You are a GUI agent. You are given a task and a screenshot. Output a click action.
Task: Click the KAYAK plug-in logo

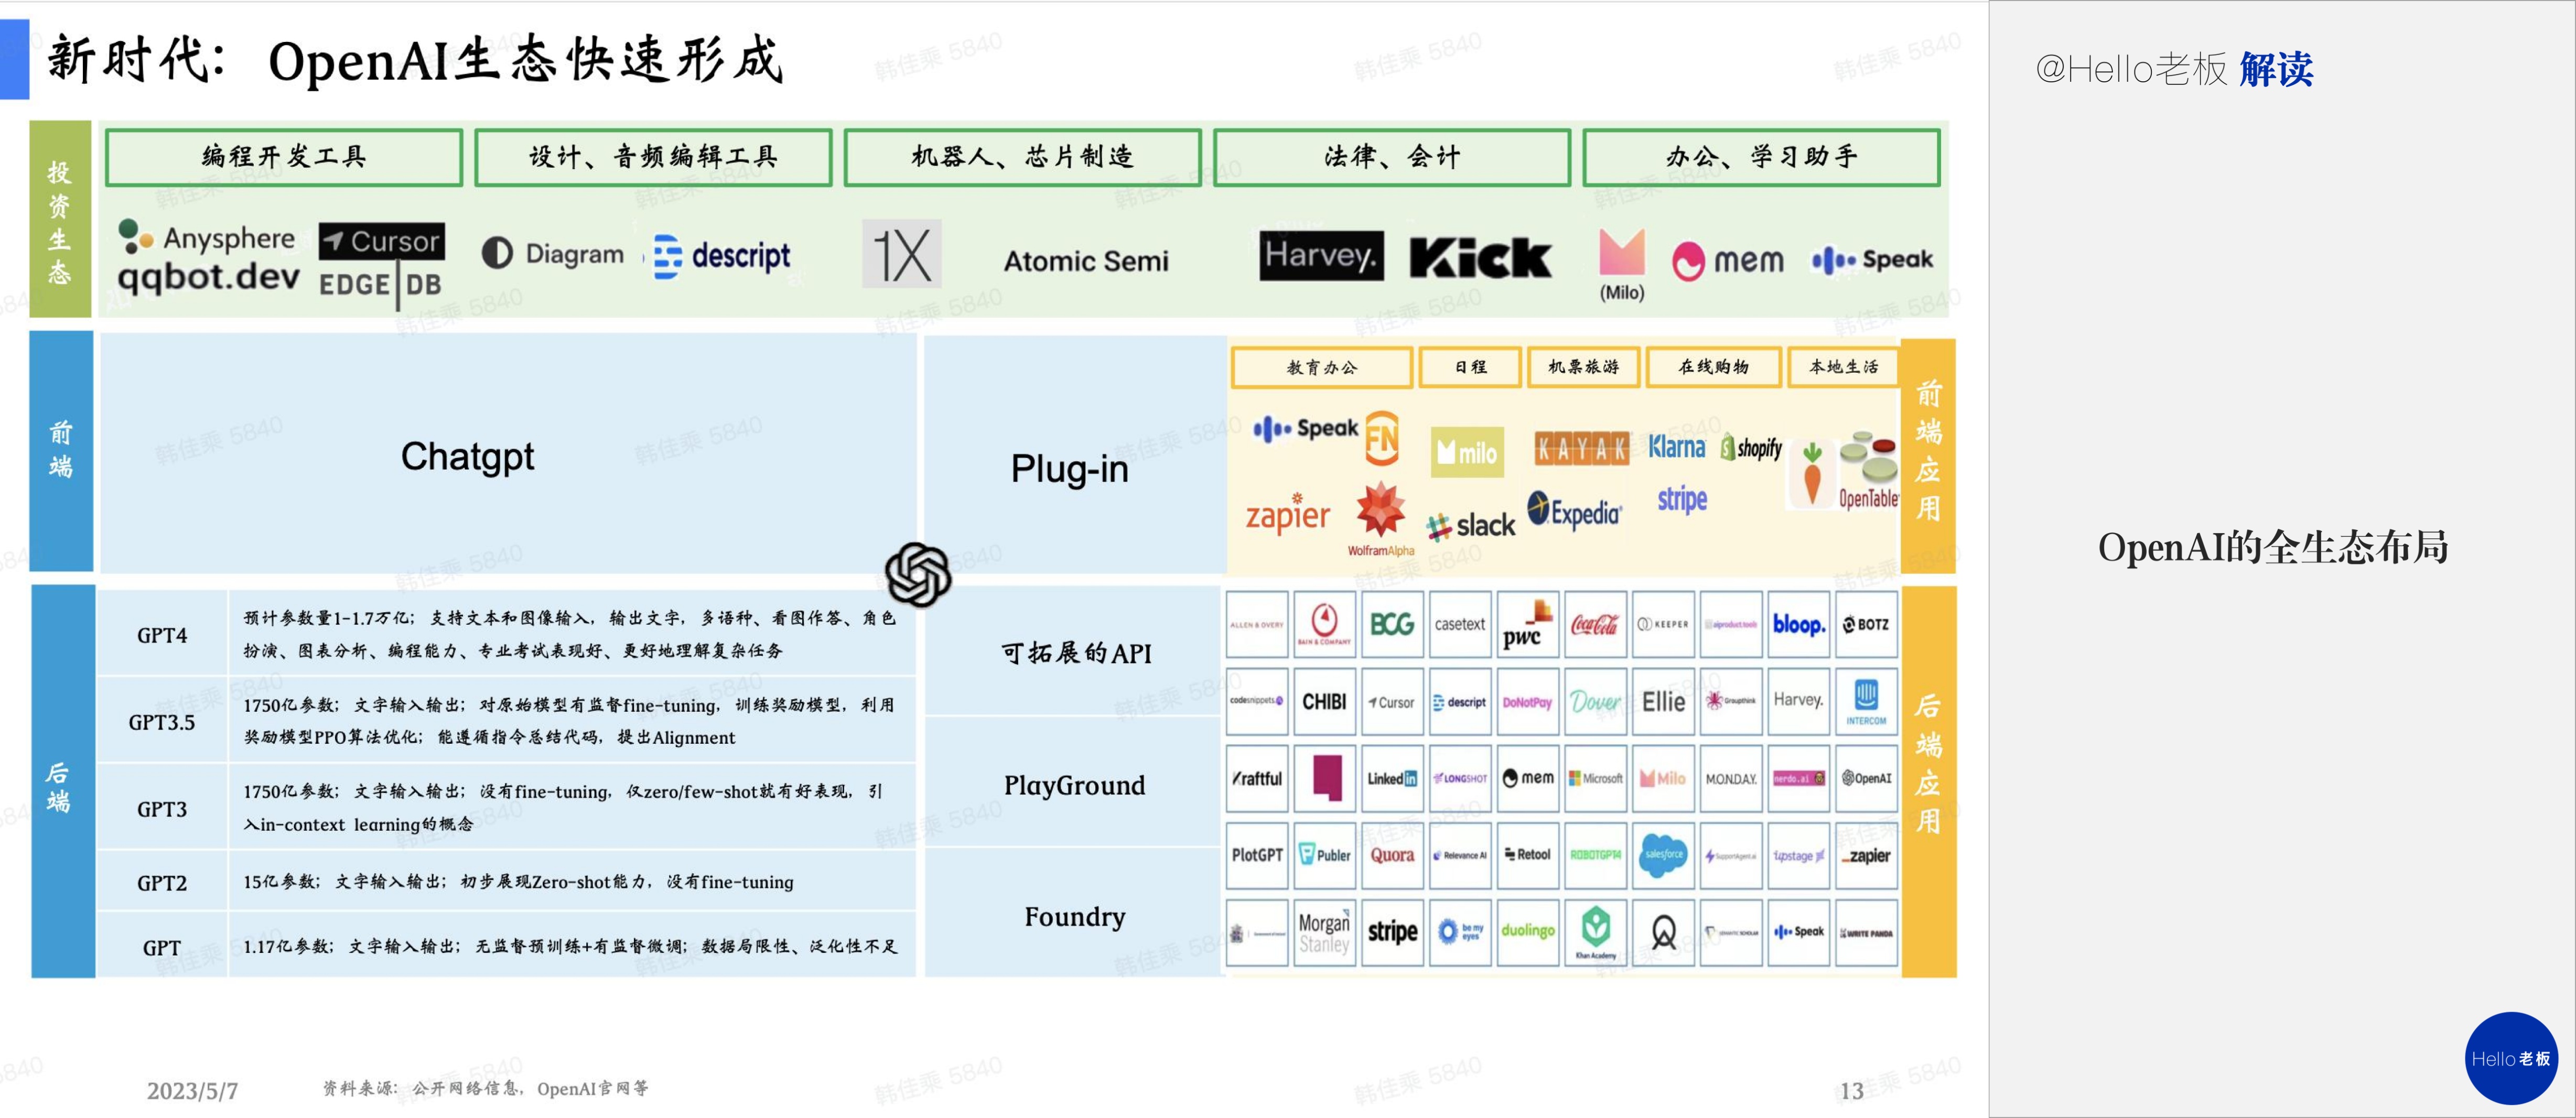click(1582, 449)
